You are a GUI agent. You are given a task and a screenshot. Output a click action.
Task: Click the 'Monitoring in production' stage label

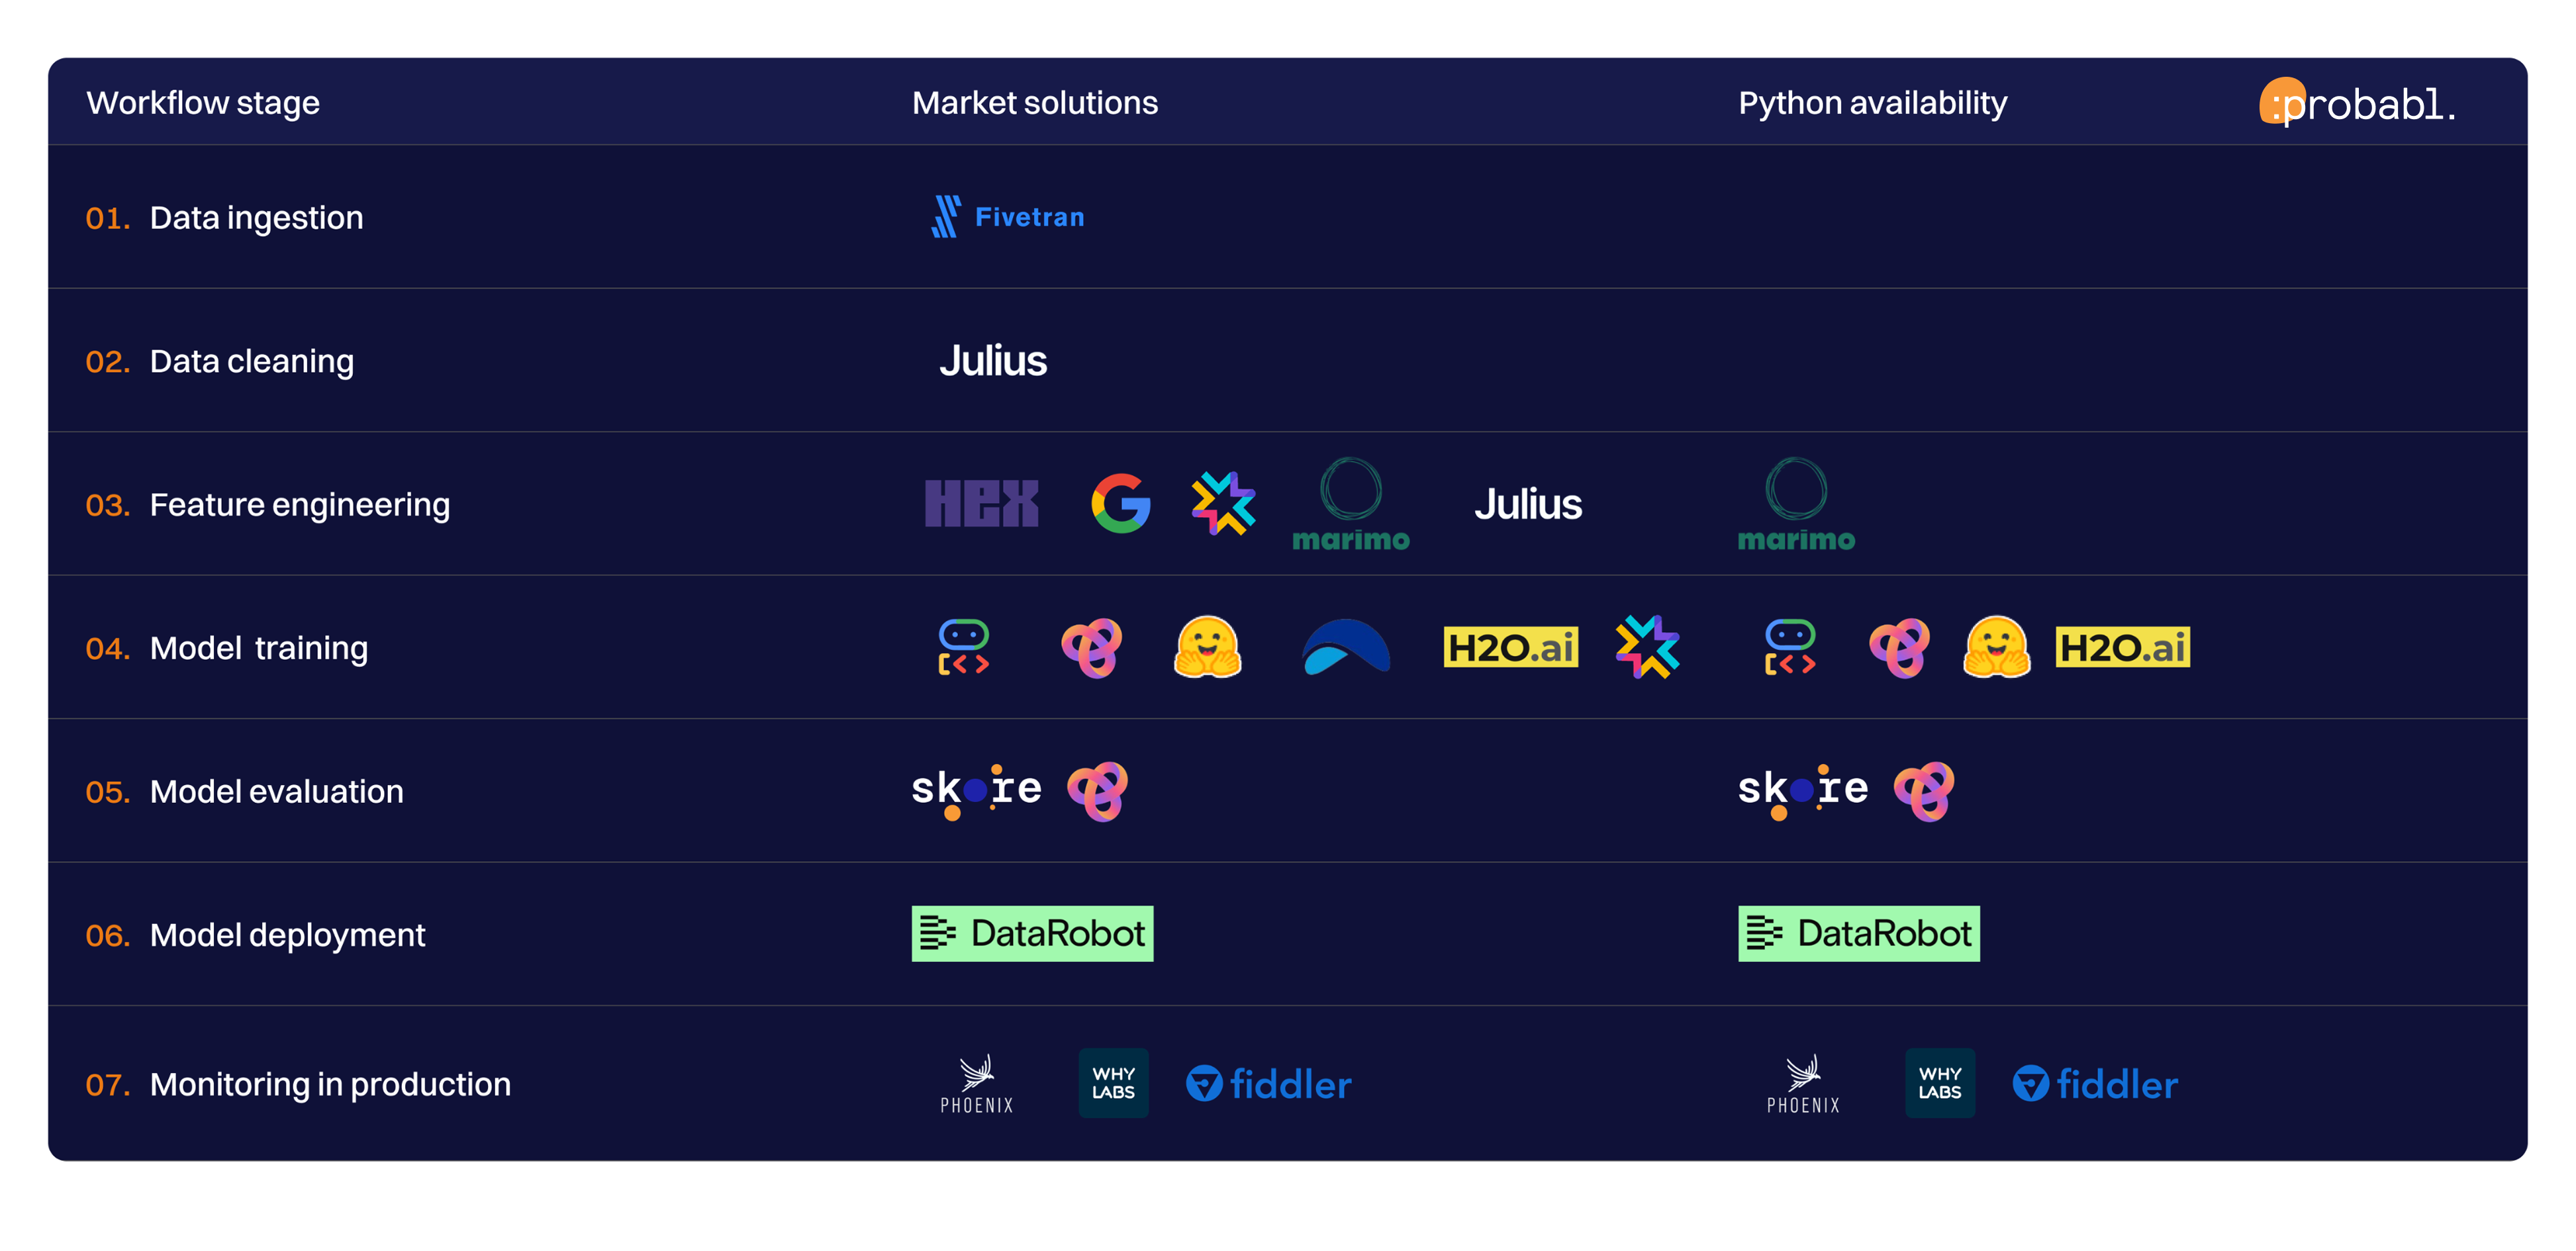[x=330, y=1085]
